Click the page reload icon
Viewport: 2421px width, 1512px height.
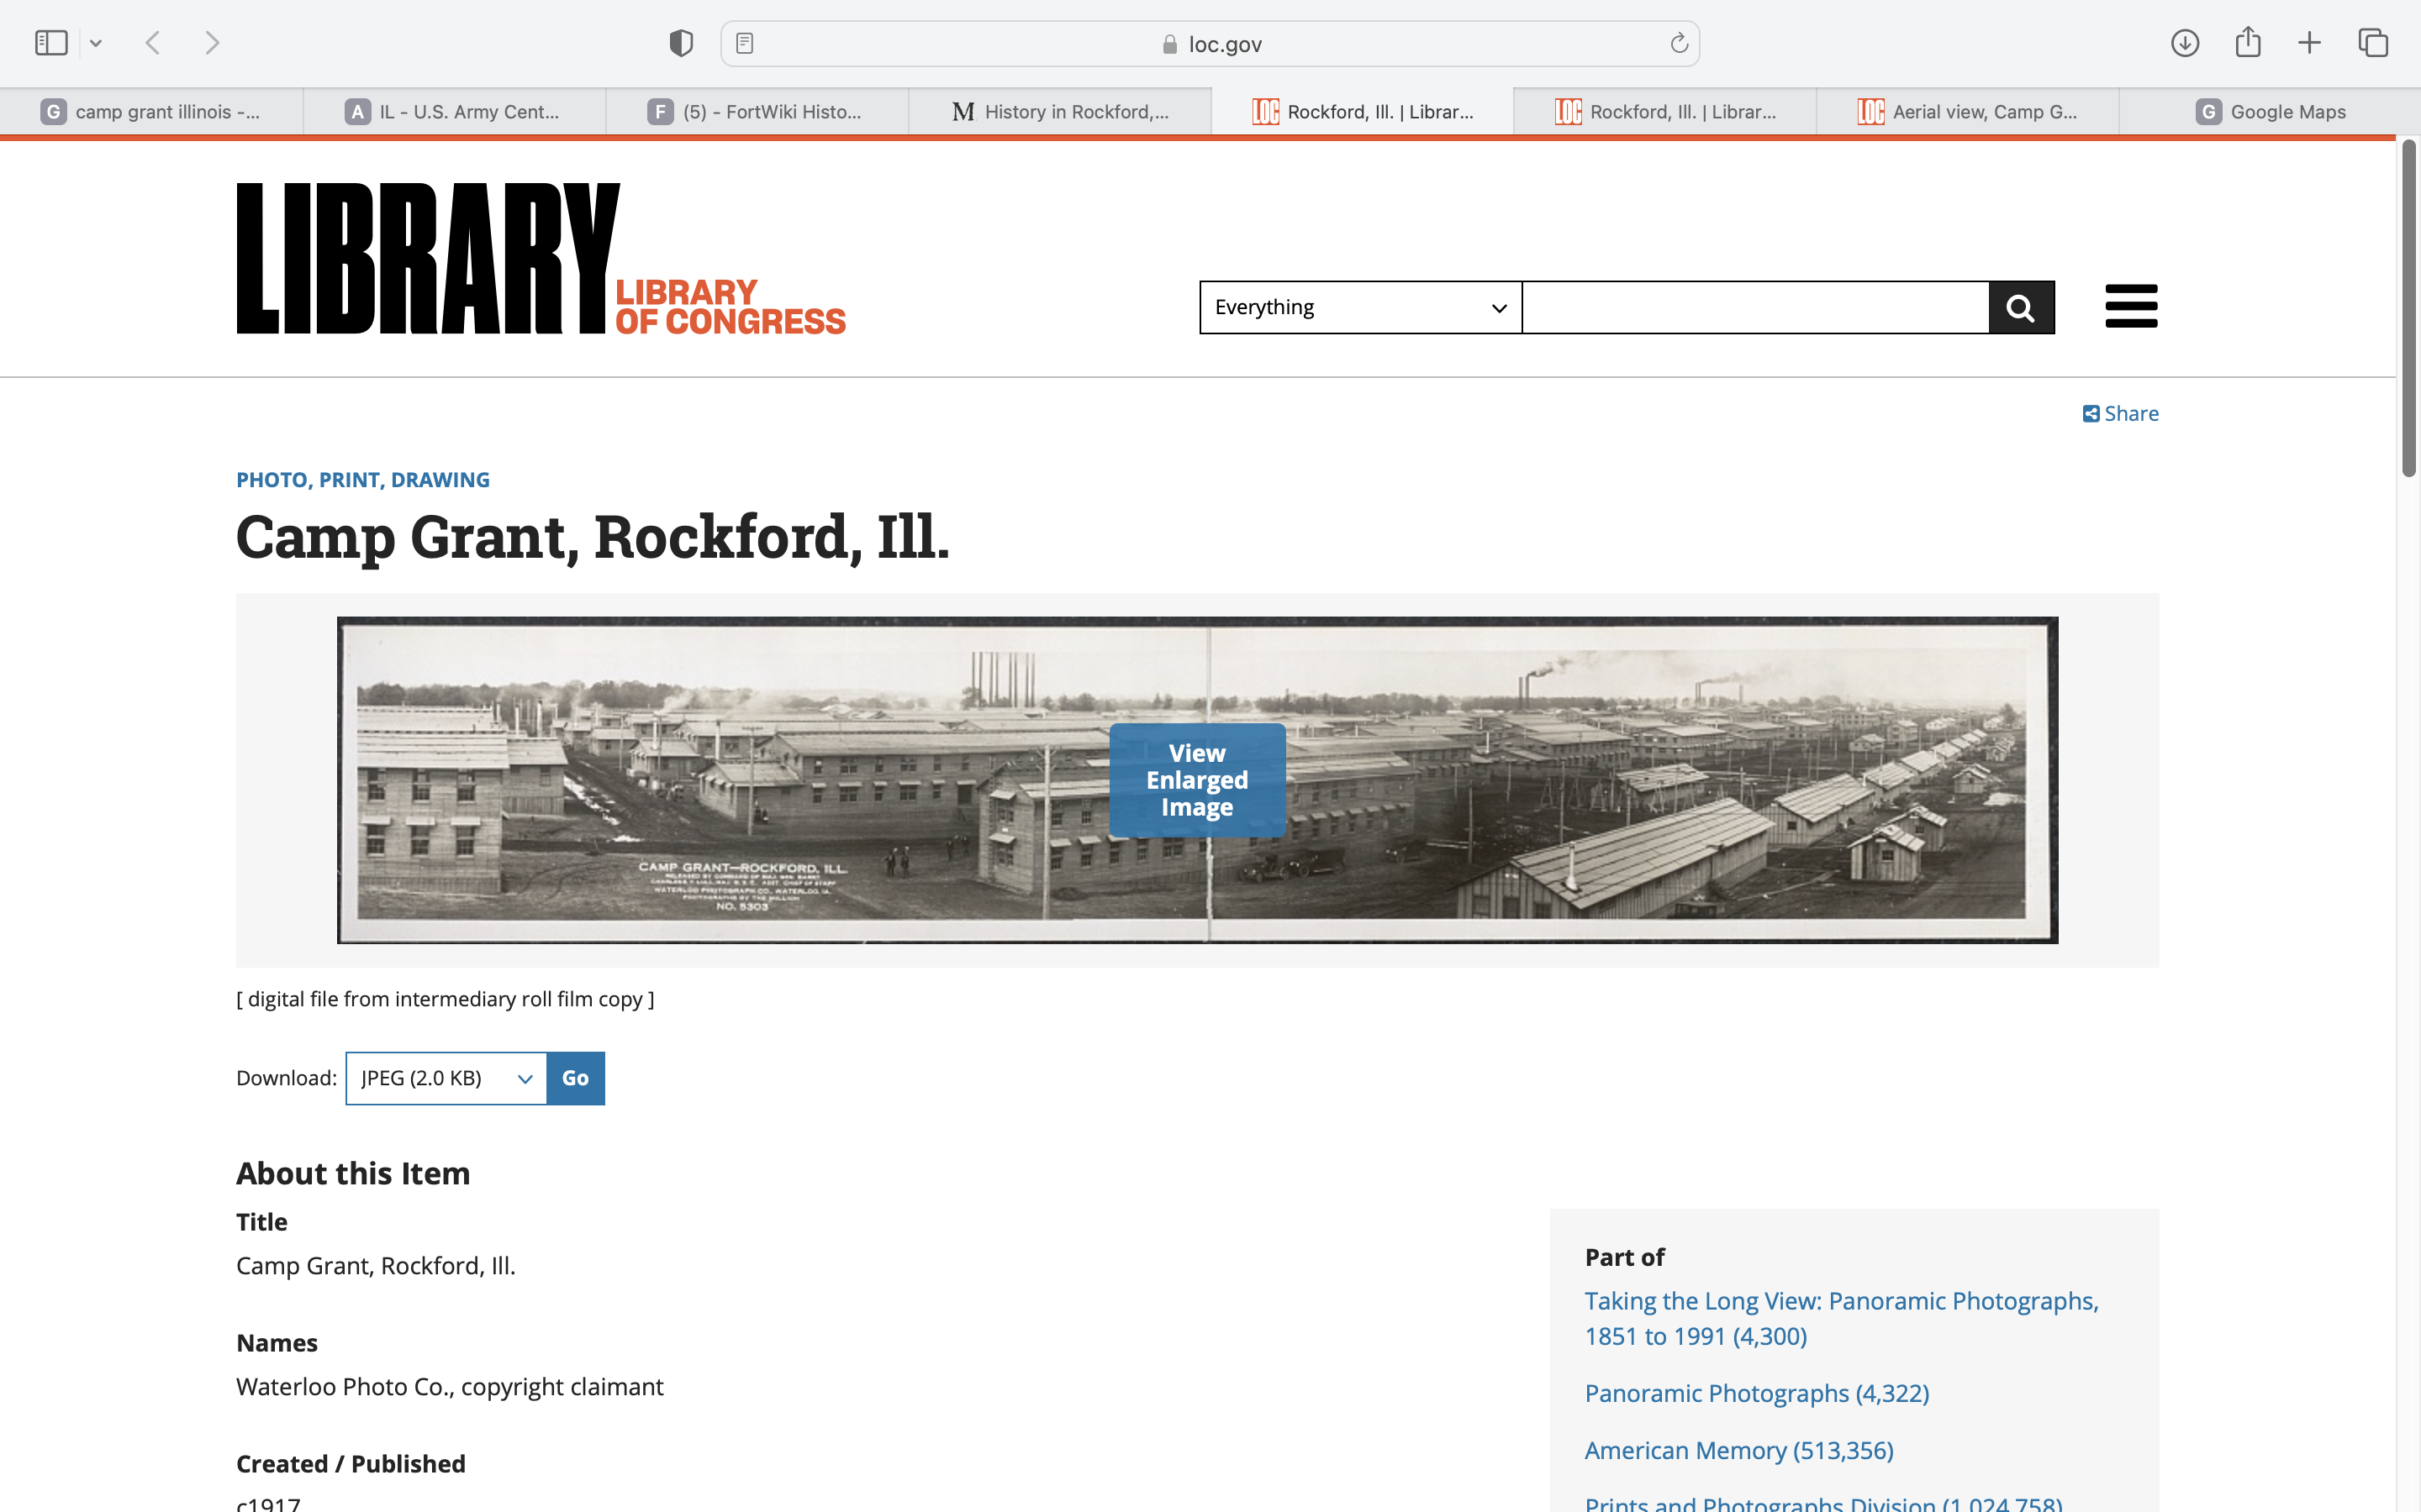(x=1679, y=43)
